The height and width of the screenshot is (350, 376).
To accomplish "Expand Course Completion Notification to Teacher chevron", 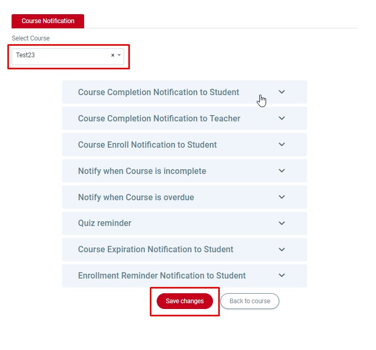I will [x=282, y=118].
